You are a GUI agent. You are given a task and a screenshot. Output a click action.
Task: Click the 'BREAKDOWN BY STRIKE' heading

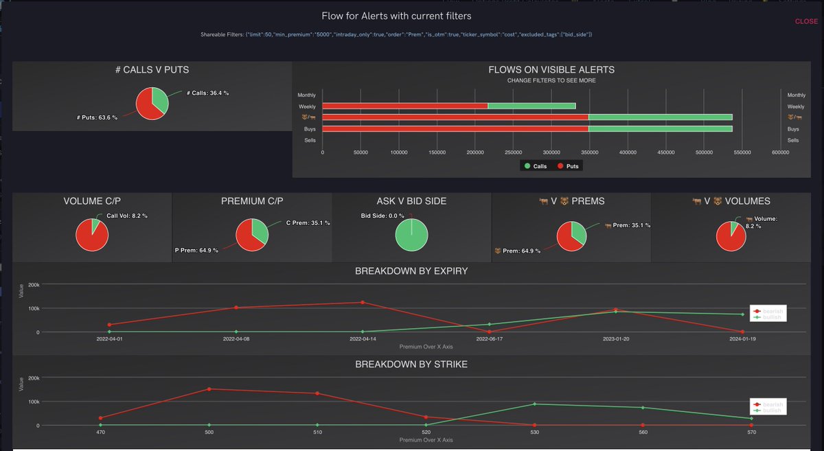pyautogui.click(x=411, y=364)
